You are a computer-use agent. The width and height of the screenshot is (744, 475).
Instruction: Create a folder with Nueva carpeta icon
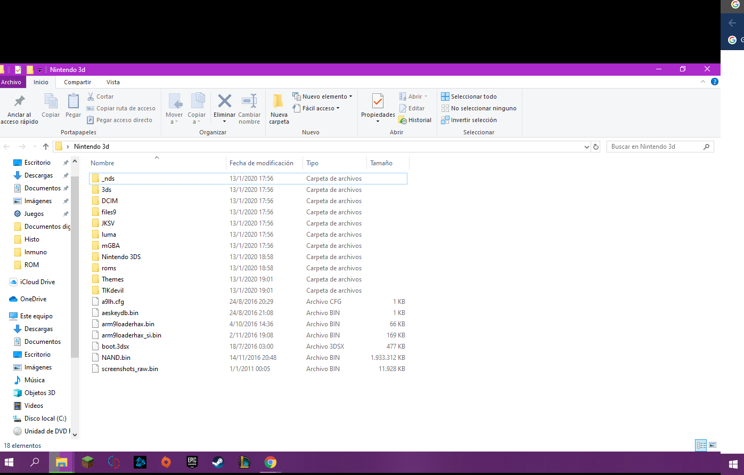pyautogui.click(x=279, y=101)
